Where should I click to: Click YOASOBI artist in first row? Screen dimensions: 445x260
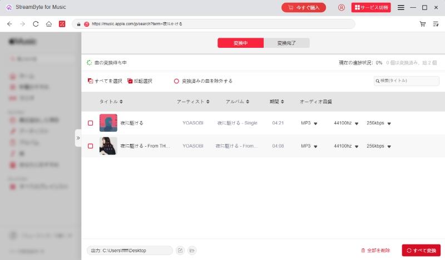point(192,123)
